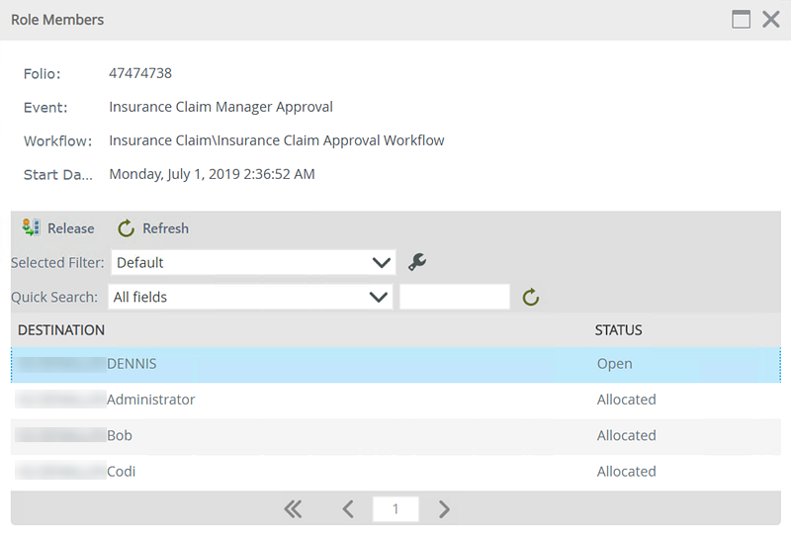Expand the Selected Filter dropdown
This screenshot has width=791, height=539.
tap(381, 262)
